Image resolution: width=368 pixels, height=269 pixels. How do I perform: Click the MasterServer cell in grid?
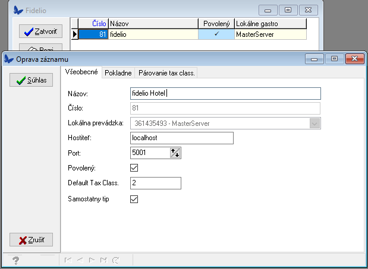tap(271, 34)
